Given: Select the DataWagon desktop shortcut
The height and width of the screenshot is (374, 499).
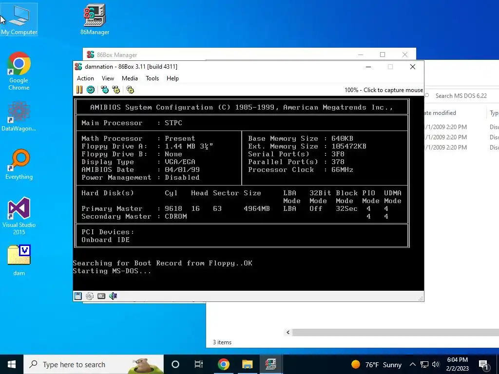Looking at the screenshot, I should (19, 116).
